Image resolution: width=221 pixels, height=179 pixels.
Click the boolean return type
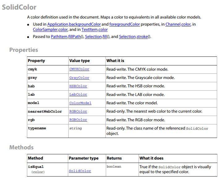(x=114, y=167)
